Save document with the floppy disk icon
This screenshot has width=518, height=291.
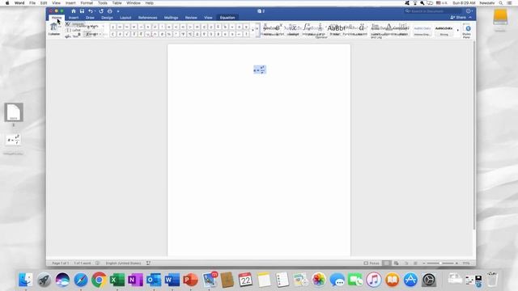tap(82, 11)
